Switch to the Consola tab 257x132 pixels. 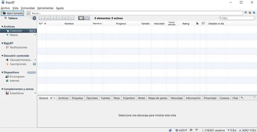point(224,98)
